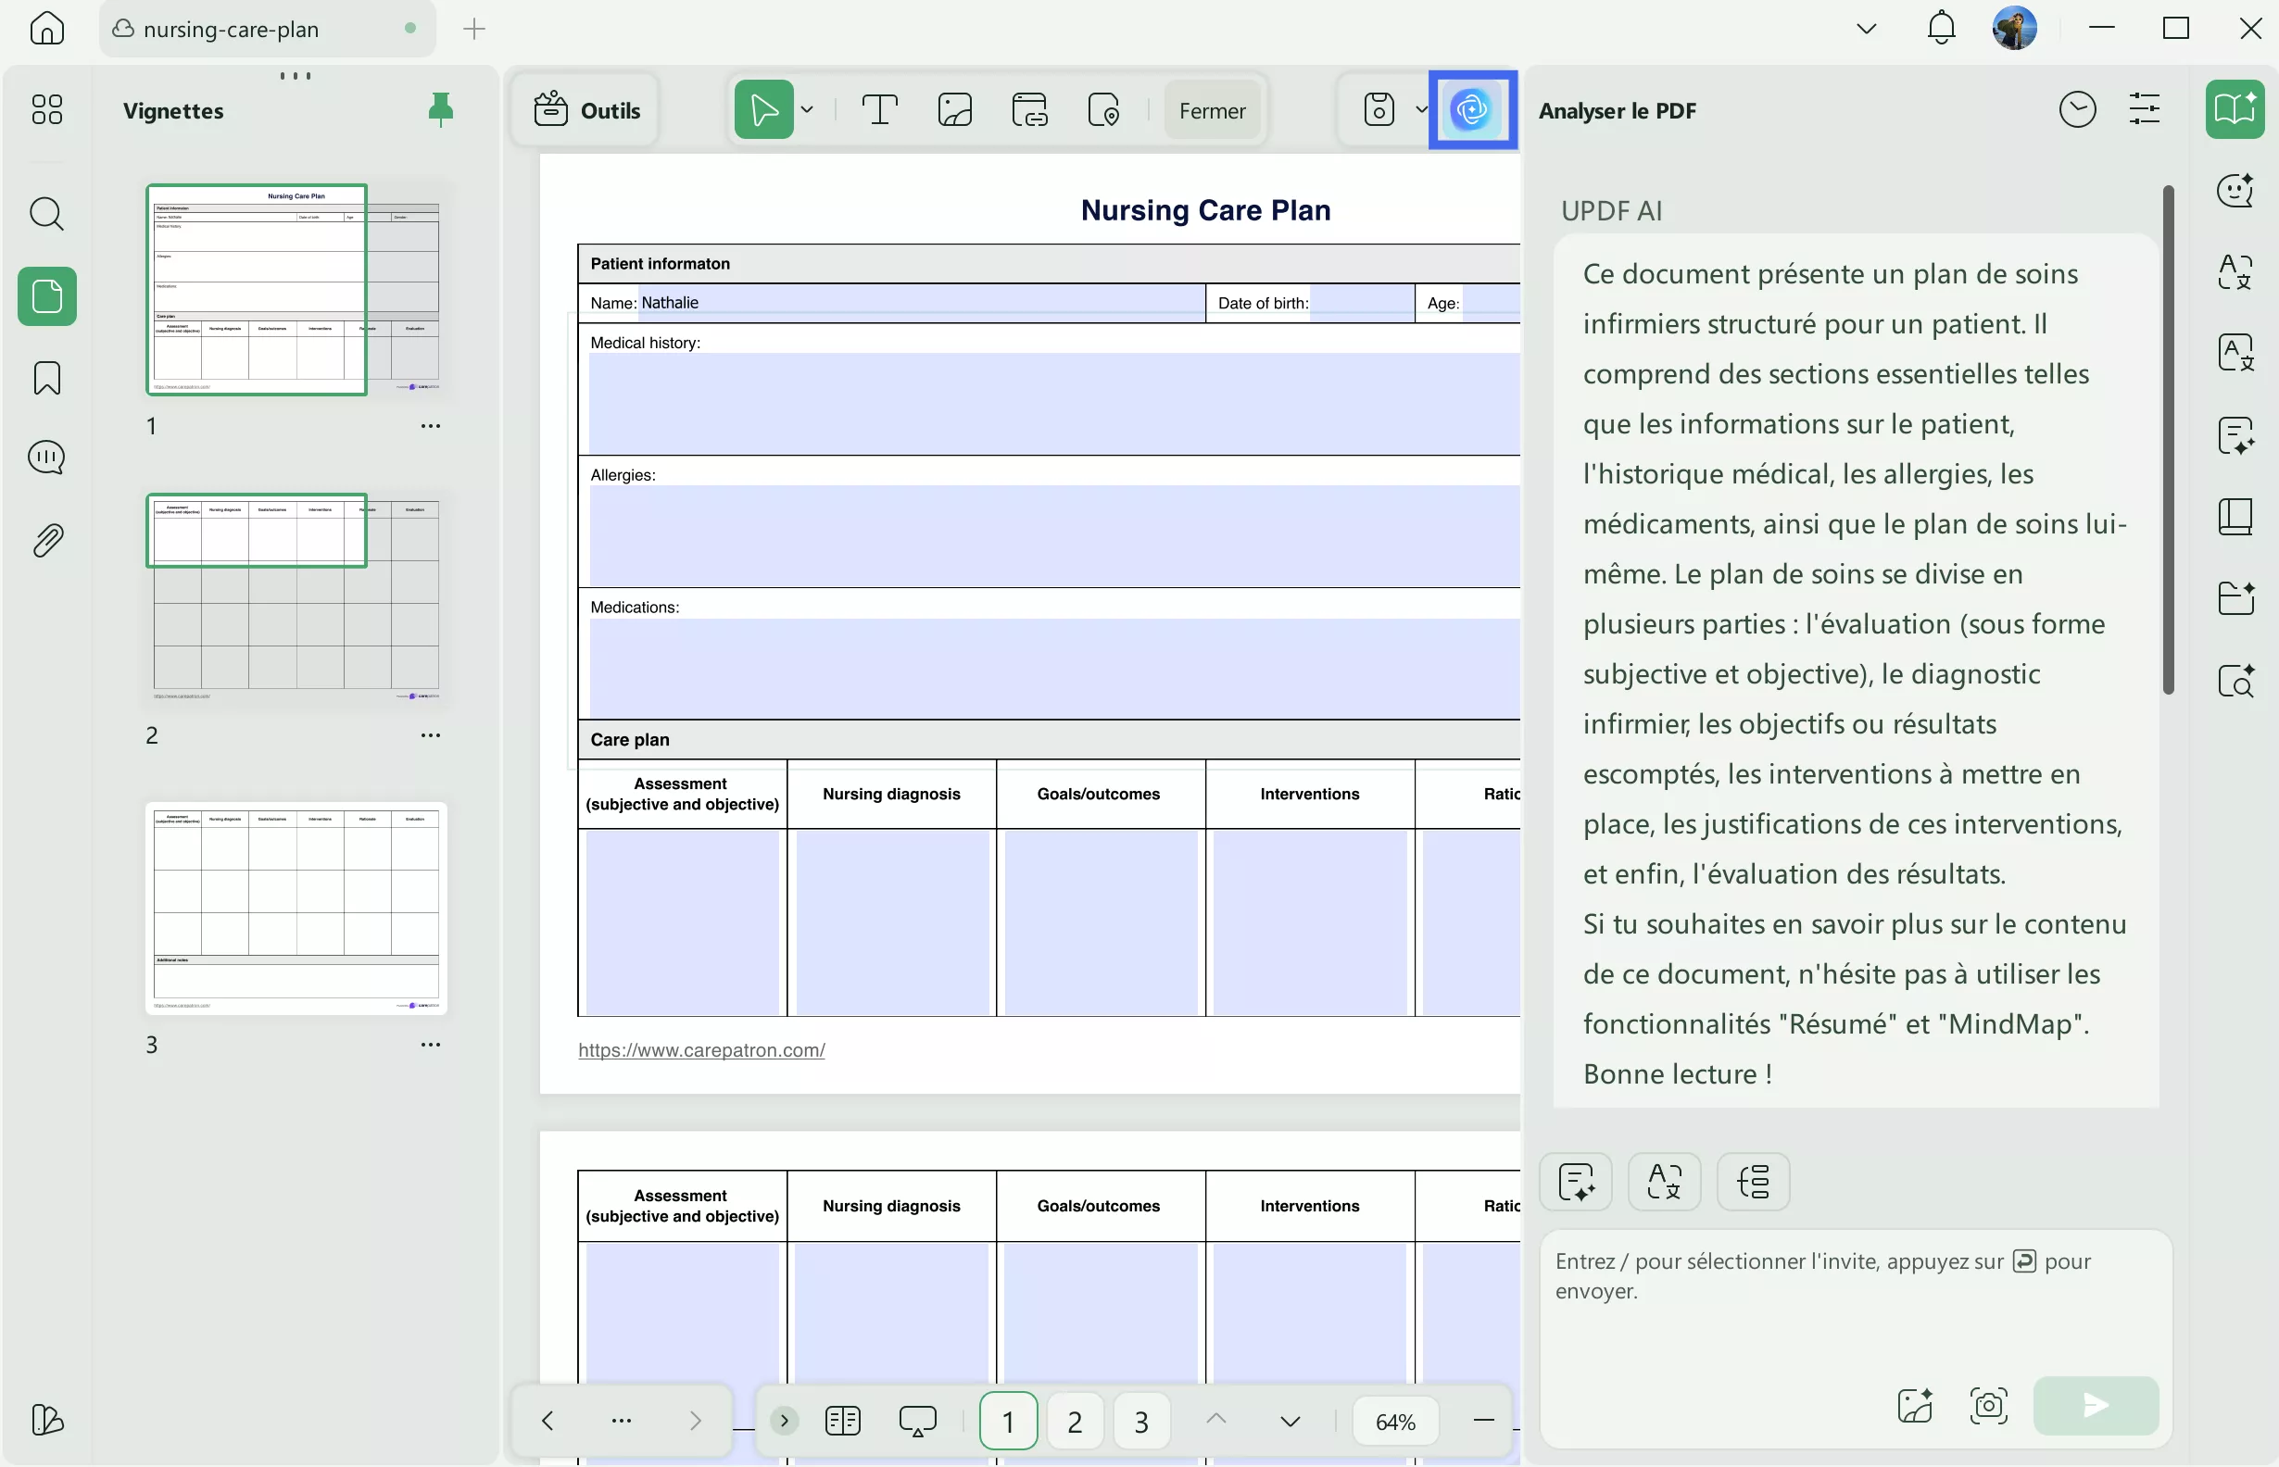The image size is (2279, 1467).
Task: Open the page translation icon
Action: (x=2235, y=354)
